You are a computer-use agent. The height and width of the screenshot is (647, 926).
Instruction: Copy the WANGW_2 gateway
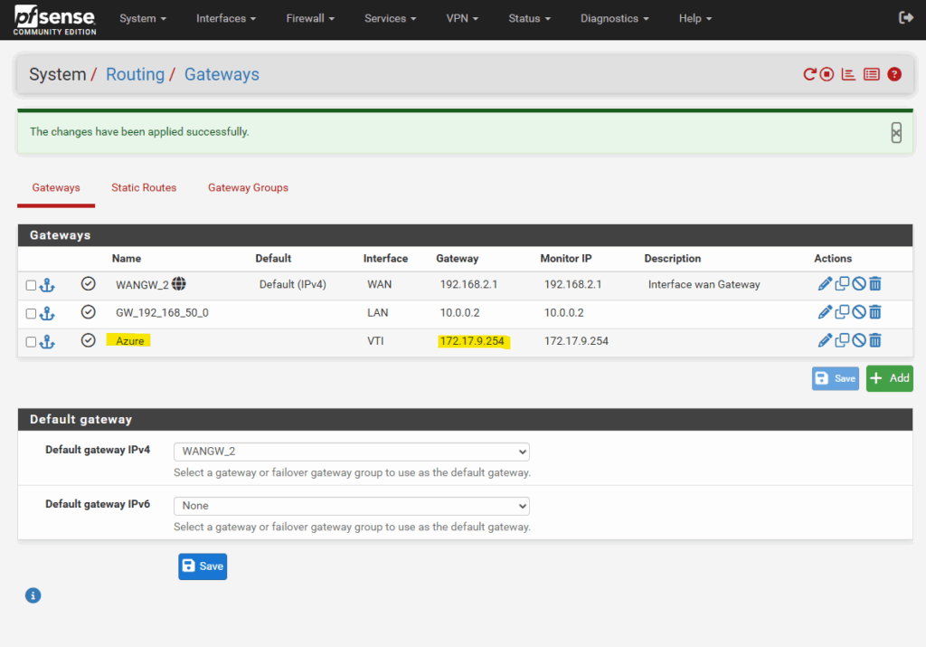pyautogui.click(x=842, y=283)
